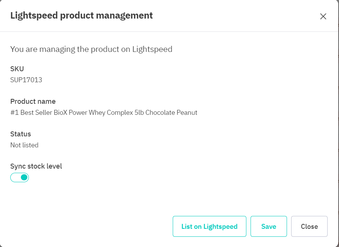The width and height of the screenshot is (339, 247).
Task: Dismiss dialog using the Close button
Action: [x=309, y=227]
